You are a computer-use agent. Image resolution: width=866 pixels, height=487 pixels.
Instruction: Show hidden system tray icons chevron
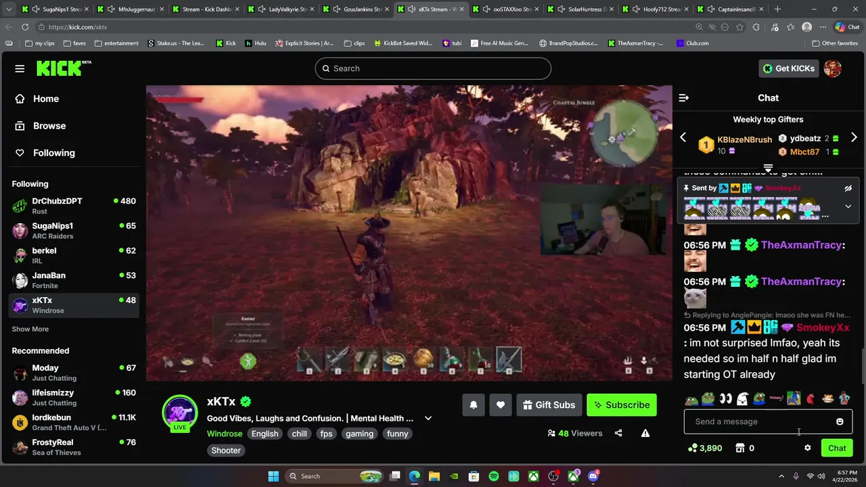(781, 476)
